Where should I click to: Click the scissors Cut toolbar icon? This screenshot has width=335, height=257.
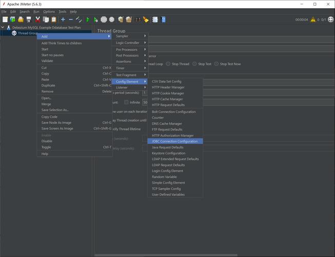[37, 20]
